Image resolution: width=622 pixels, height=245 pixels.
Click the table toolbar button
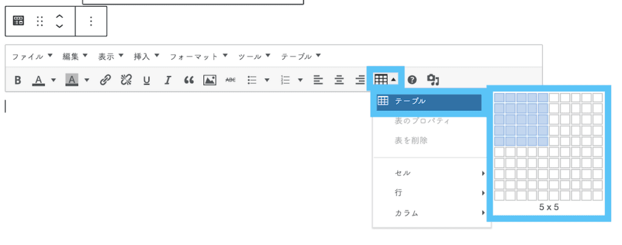click(384, 80)
